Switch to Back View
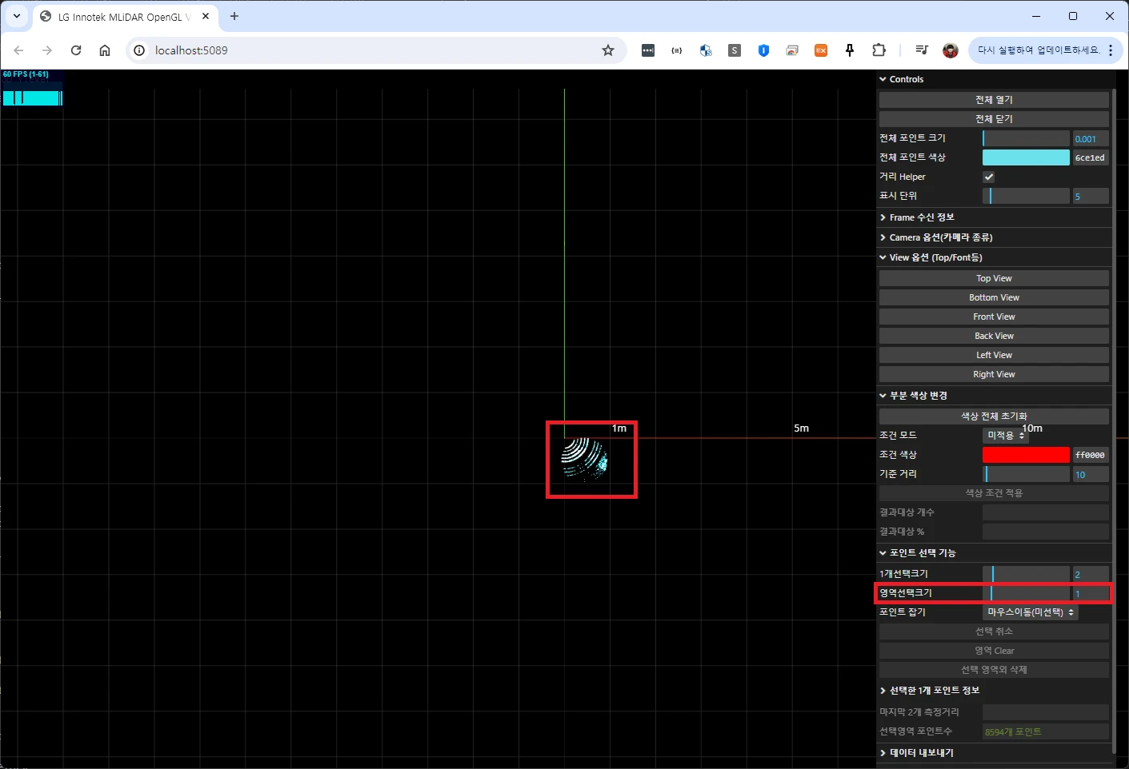The image size is (1129, 769). tap(994, 336)
